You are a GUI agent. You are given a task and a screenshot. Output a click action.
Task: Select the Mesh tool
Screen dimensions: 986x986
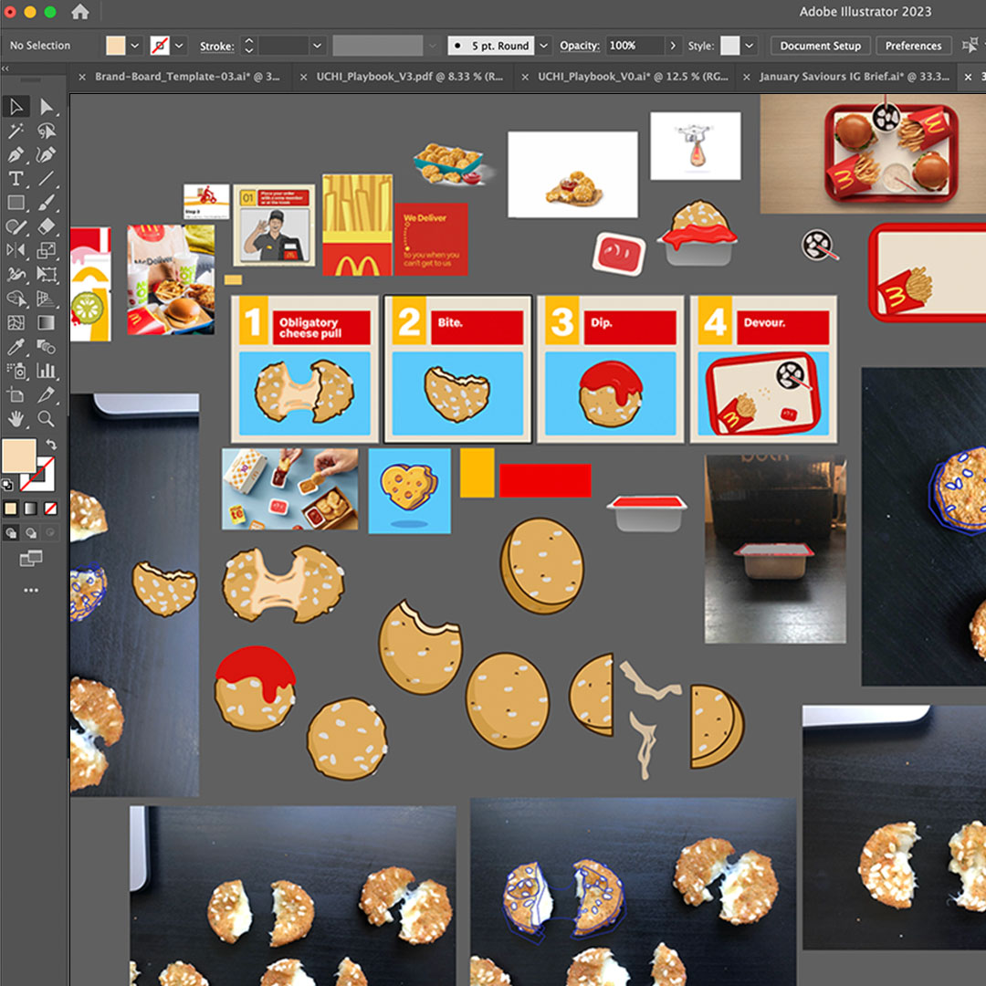pos(16,322)
